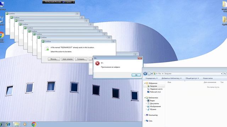Click Auto-rename in the front Confirm dialog
The width and height of the screenshot is (227, 127).
(x=67, y=59)
